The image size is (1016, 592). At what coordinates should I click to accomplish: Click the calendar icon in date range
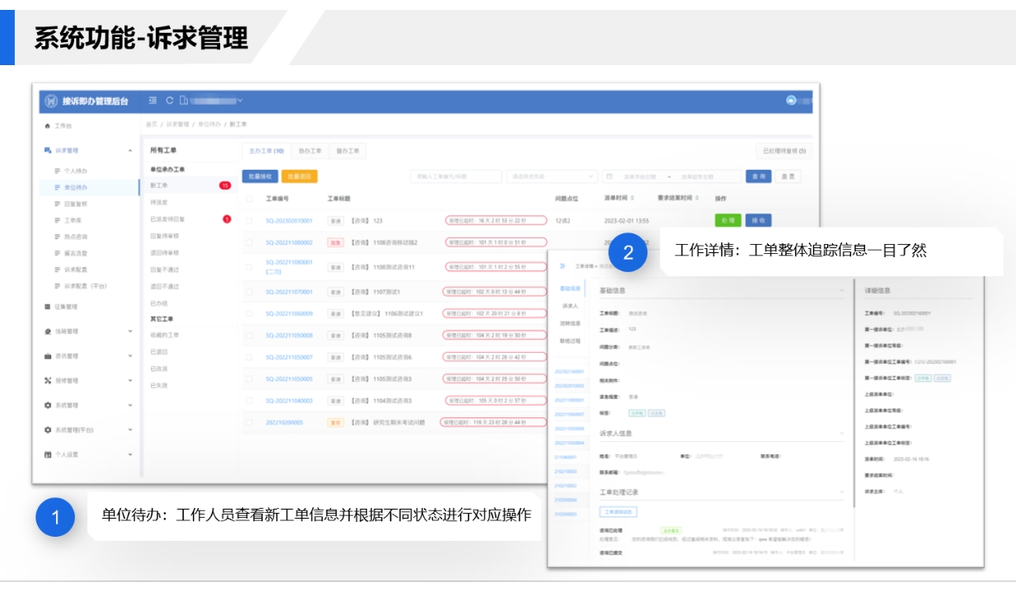click(609, 176)
